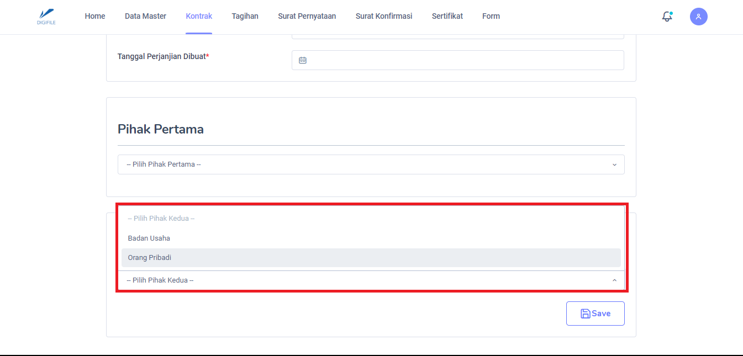Open the Tagihan menu
Screen dimensions: 743x356
[x=245, y=16]
